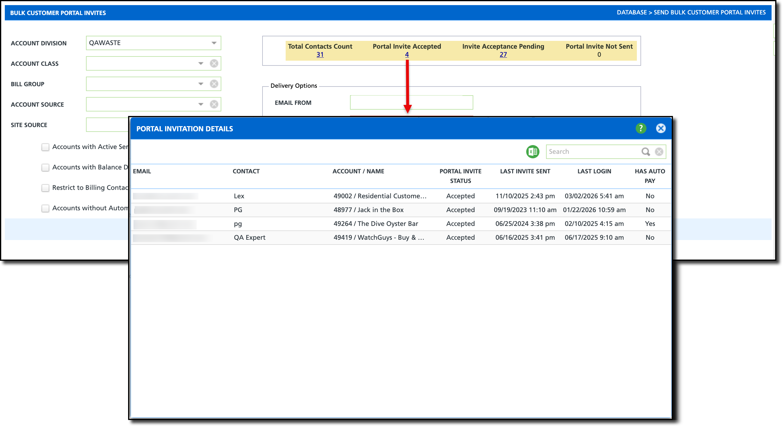This screenshot has height=426, width=783.
Task: Clear the Account Class selection
Action: point(214,63)
